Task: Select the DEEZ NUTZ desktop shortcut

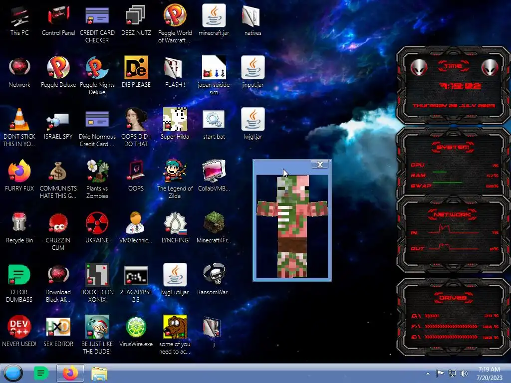Action: point(136,20)
